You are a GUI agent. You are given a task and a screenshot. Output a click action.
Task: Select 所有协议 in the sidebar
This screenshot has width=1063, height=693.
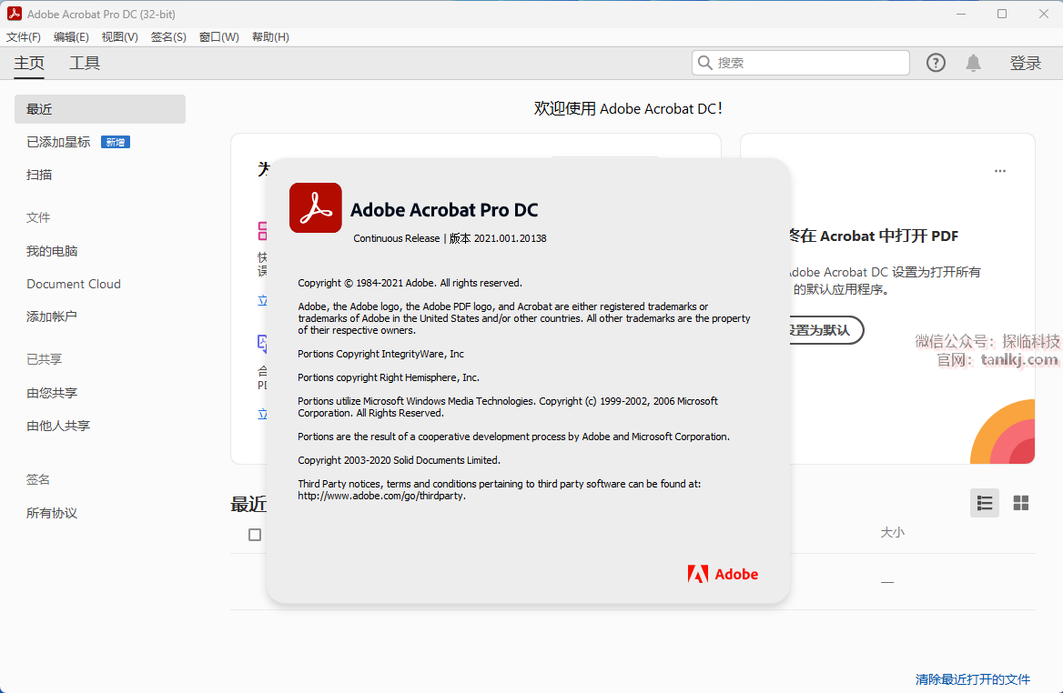point(52,513)
